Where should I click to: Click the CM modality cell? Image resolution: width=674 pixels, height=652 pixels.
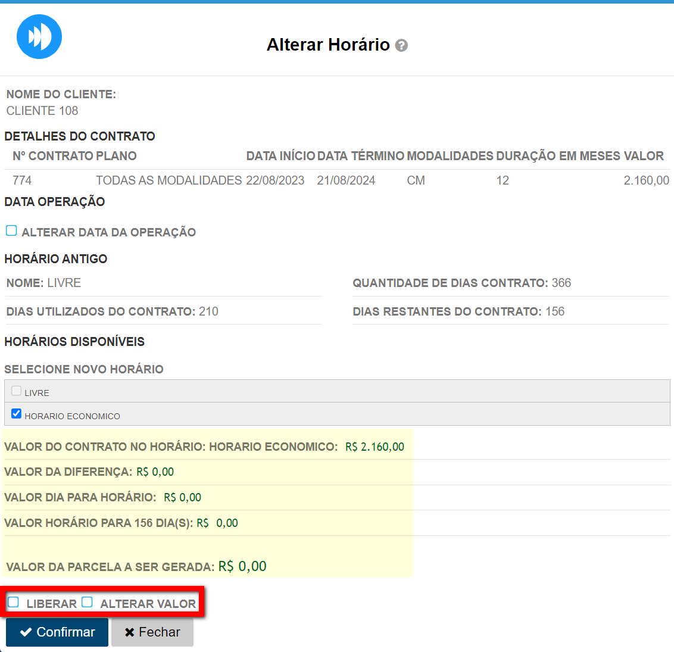(x=416, y=180)
